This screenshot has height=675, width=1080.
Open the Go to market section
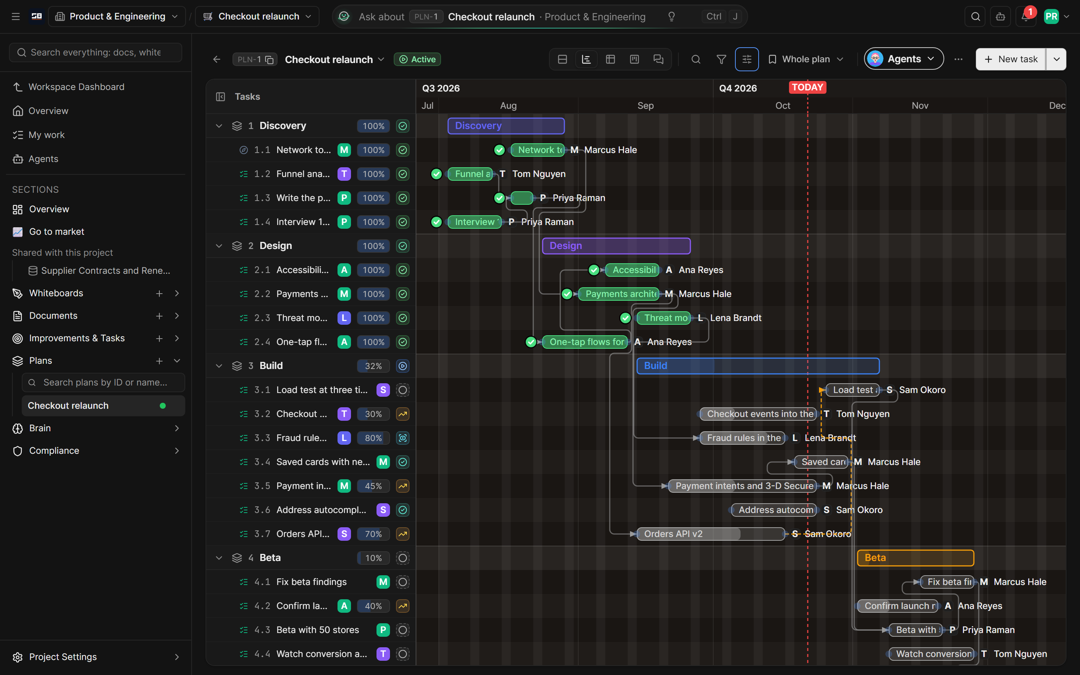tap(57, 232)
